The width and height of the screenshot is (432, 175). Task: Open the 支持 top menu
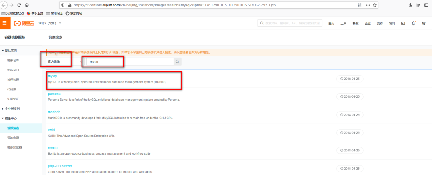click(380, 24)
